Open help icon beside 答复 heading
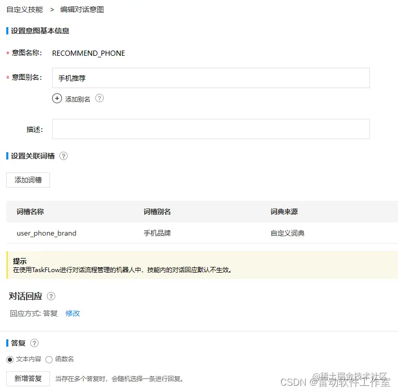The height and width of the screenshot is (392, 398). (x=34, y=343)
